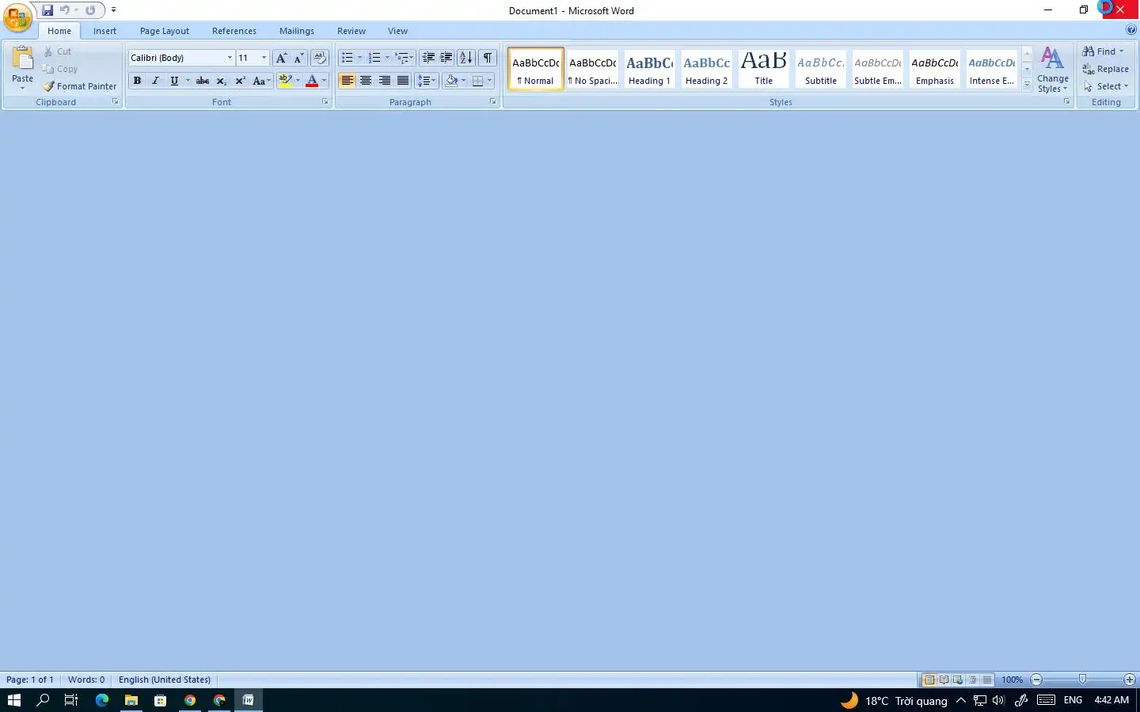This screenshot has height=712, width=1140.
Task: Save the document from Quick Access Toolbar
Action: click(47, 10)
